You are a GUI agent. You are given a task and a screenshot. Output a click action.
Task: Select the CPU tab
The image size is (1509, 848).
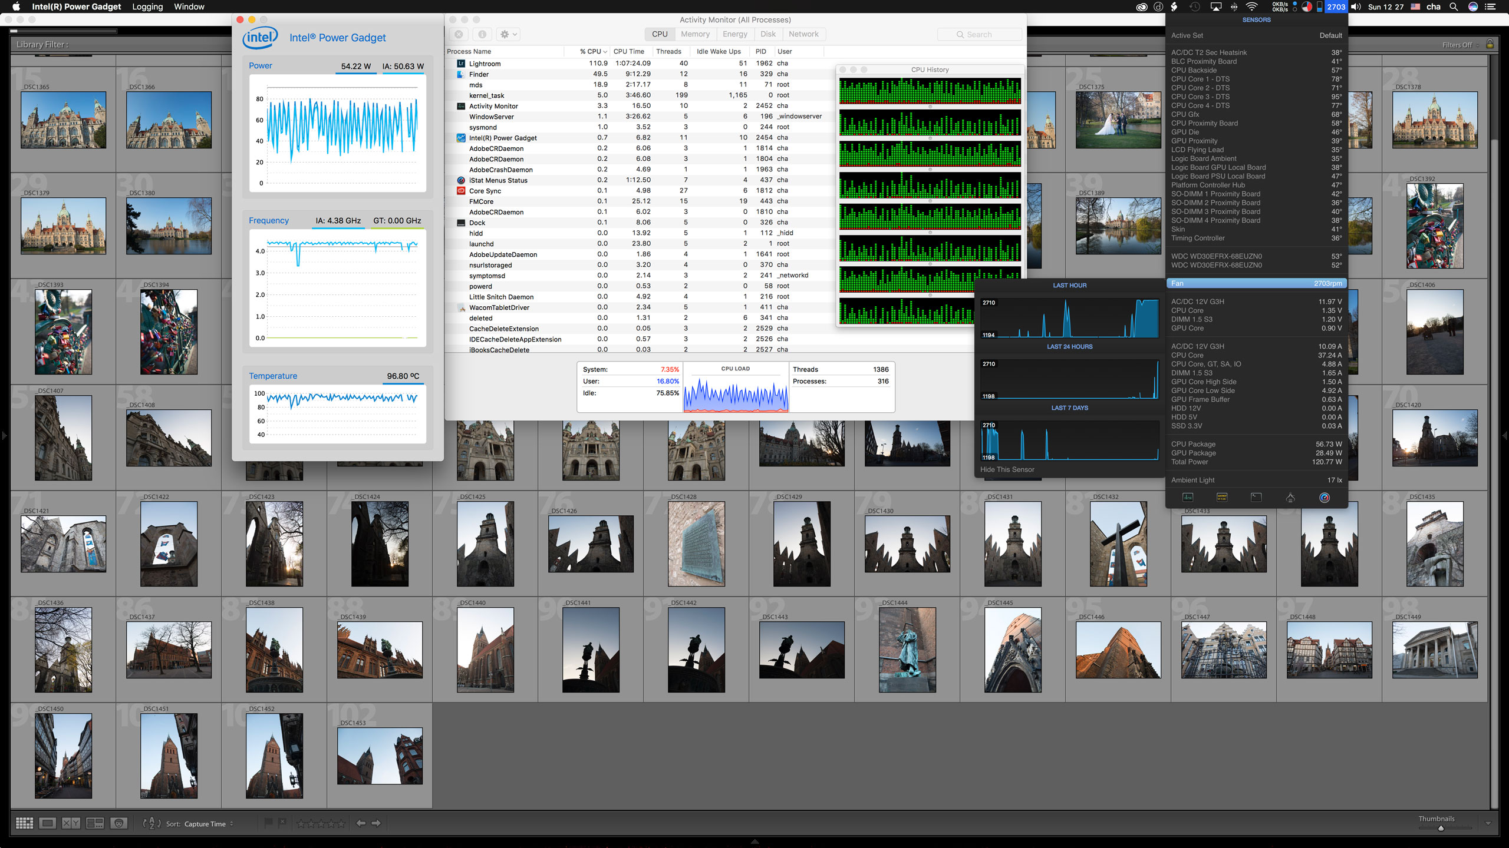coord(660,34)
